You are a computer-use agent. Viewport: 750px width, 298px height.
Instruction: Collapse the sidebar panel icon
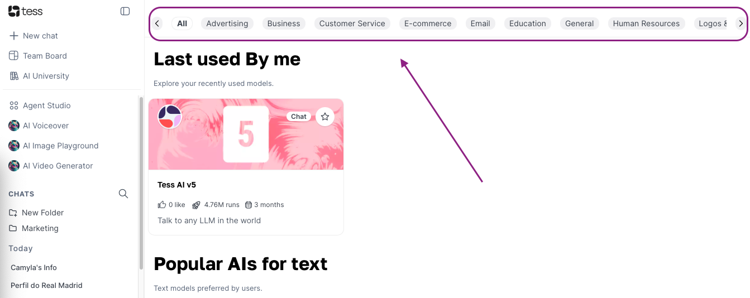point(125,11)
